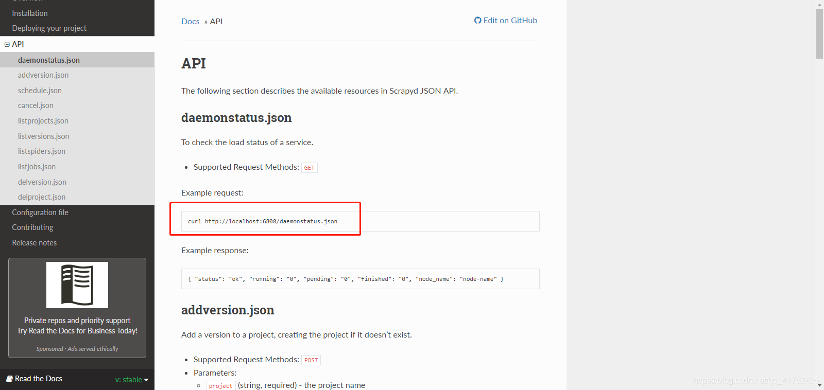The height and width of the screenshot is (390, 824).
Task: Go to Configuration file page
Action: coord(40,212)
